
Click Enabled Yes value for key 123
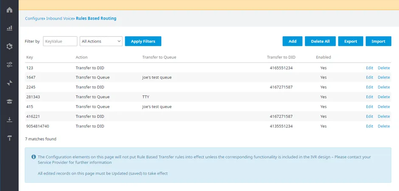coord(323,68)
